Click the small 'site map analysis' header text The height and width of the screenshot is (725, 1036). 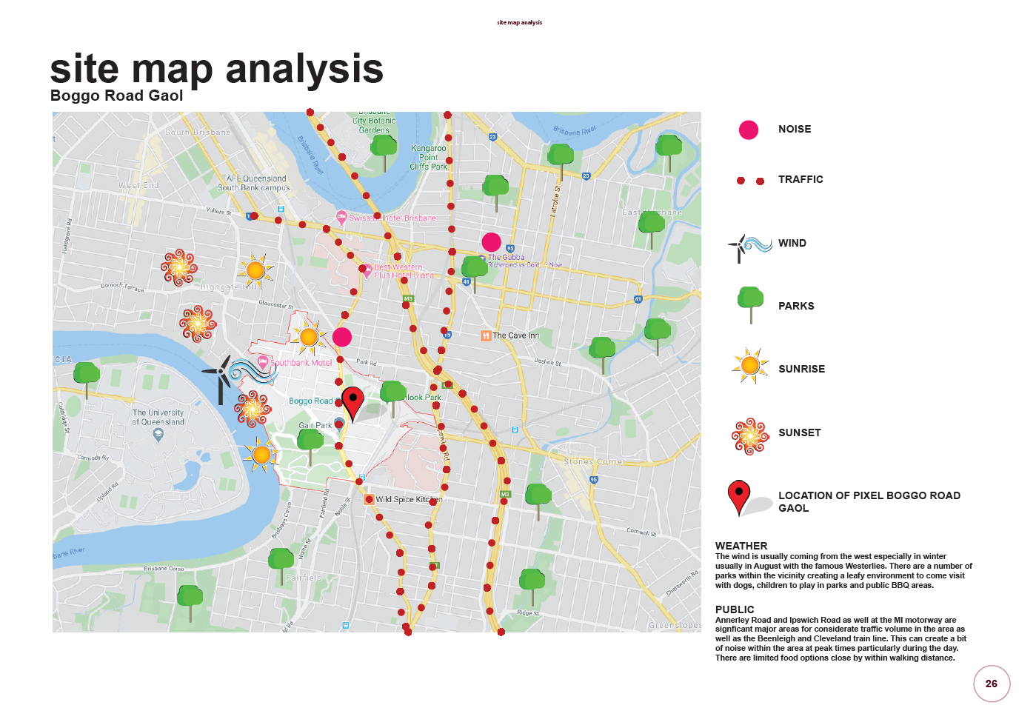[519, 23]
